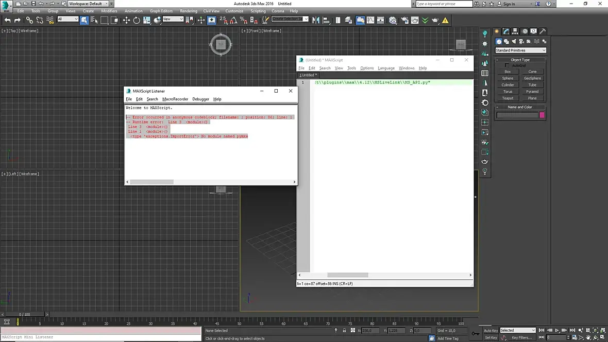Enable the AutoGrid checkbox
Viewport: 608px width, 342px height.
508,65
